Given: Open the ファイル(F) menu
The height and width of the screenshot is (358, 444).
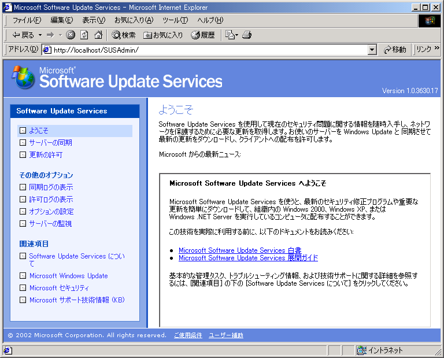Looking at the screenshot, I should point(27,20).
